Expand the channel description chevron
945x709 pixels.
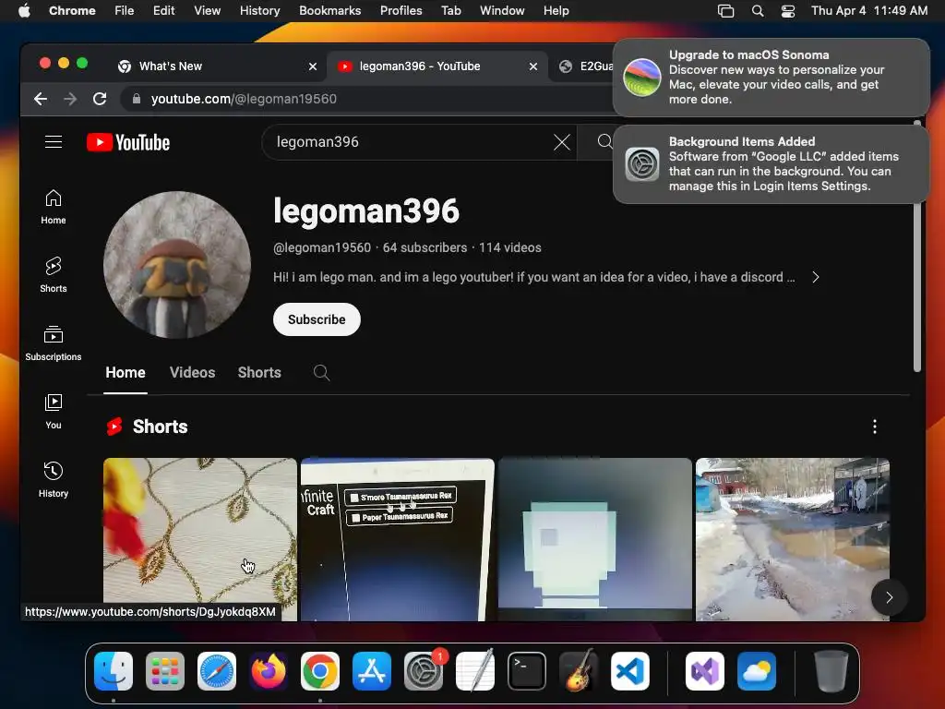point(816,277)
